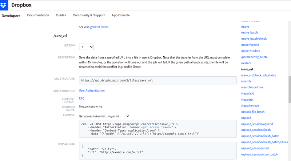Jump to /move_batch/check in sidebar

pos(254,39)
